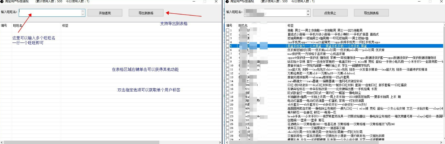Check the checkbox for row 8

228,58
